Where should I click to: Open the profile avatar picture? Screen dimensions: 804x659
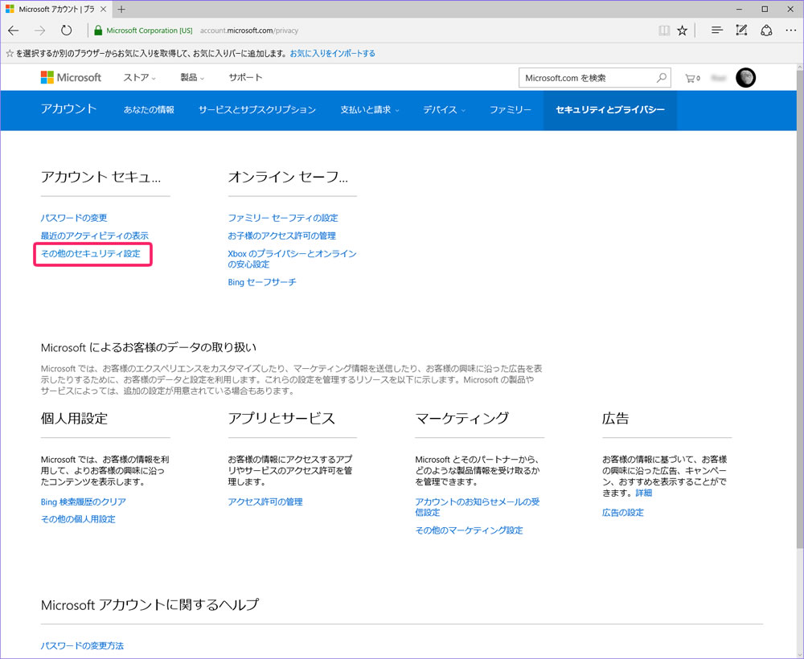(x=745, y=78)
